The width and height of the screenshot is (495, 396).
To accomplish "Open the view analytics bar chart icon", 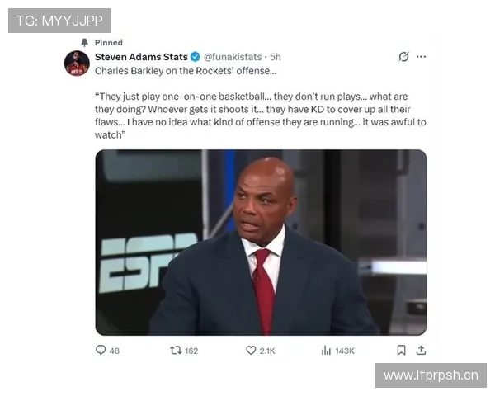I will coord(326,350).
